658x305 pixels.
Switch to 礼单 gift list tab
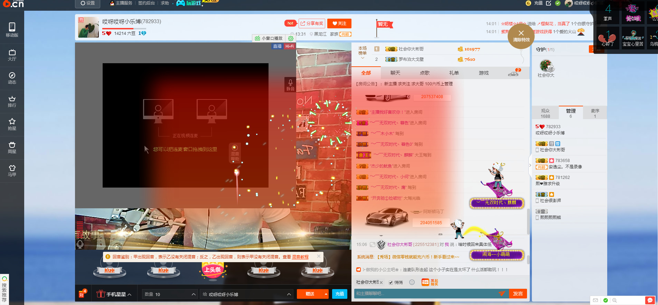tap(454, 73)
